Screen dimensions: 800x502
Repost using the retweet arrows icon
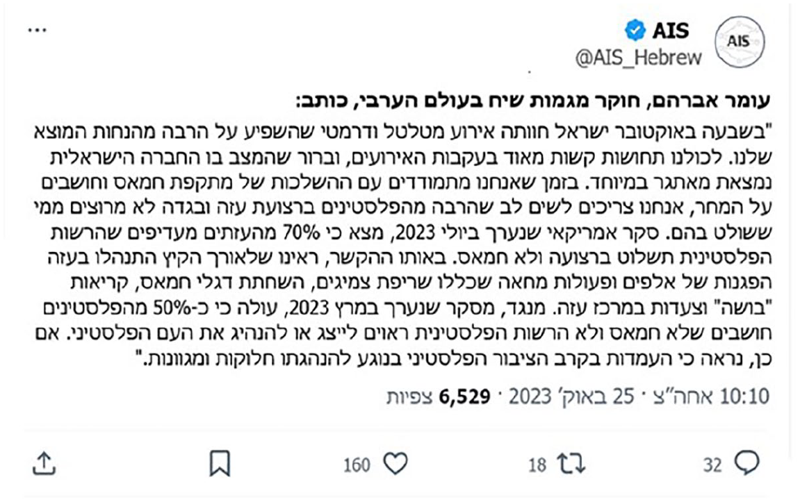tap(571, 464)
